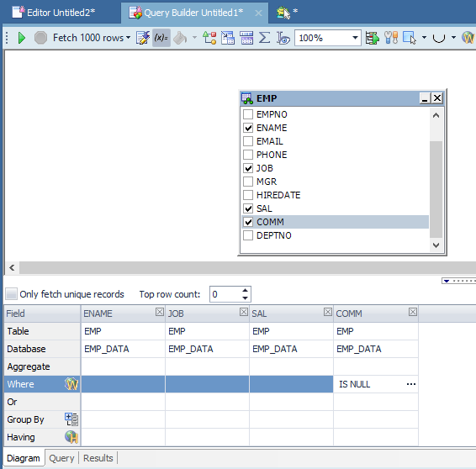Click the shapes diagram icon in toolbar
The height and width of the screenshot is (469, 476).
(209, 38)
